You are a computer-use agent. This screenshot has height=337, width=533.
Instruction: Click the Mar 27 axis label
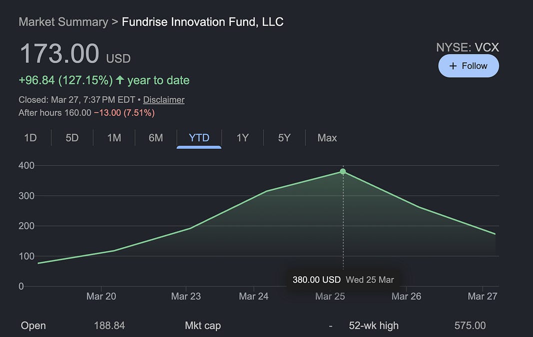tap(483, 296)
